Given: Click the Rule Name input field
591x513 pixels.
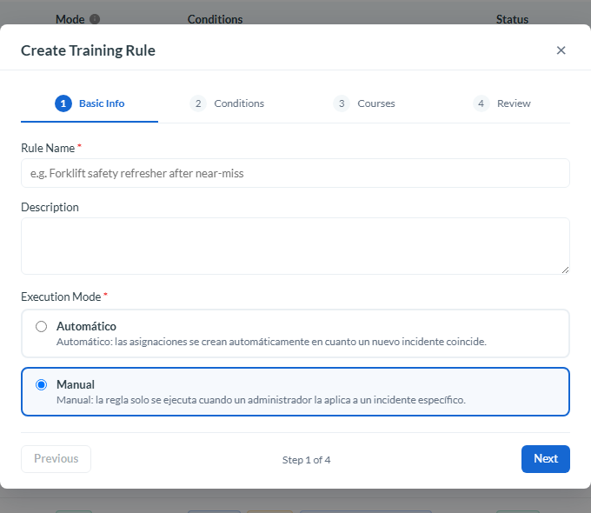Looking at the screenshot, I should (295, 173).
